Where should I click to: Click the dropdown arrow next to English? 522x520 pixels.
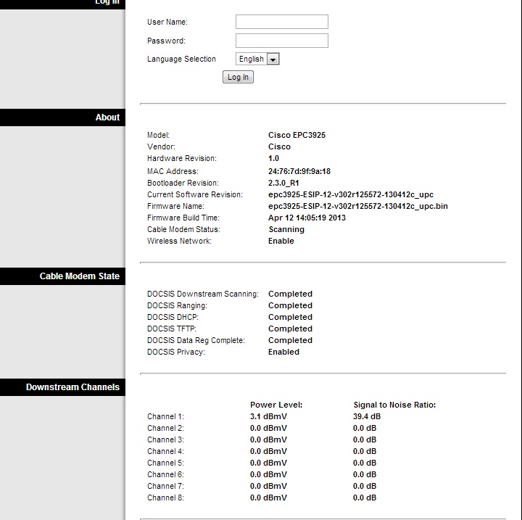273,59
